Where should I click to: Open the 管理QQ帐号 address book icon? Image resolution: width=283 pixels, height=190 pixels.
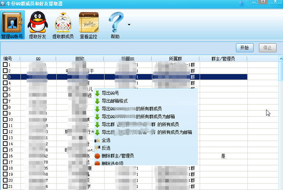12,25
